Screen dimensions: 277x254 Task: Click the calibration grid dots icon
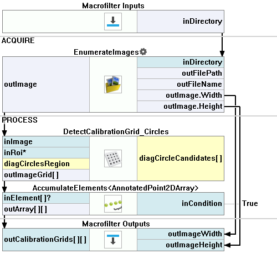click(x=113, y=158)
